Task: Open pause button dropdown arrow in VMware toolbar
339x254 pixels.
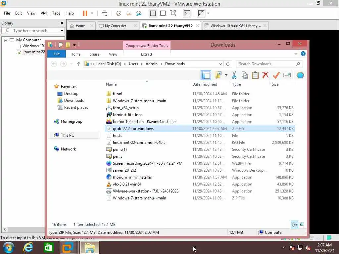Action: [92, 13]
